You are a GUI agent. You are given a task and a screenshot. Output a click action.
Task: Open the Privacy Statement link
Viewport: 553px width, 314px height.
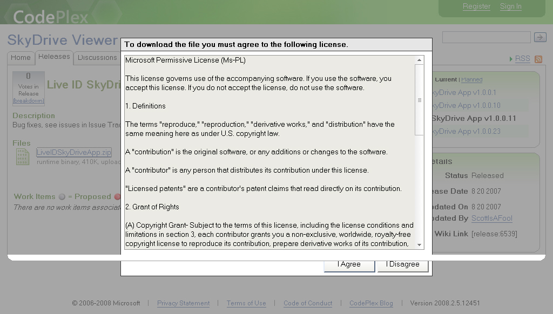[184, 303]
